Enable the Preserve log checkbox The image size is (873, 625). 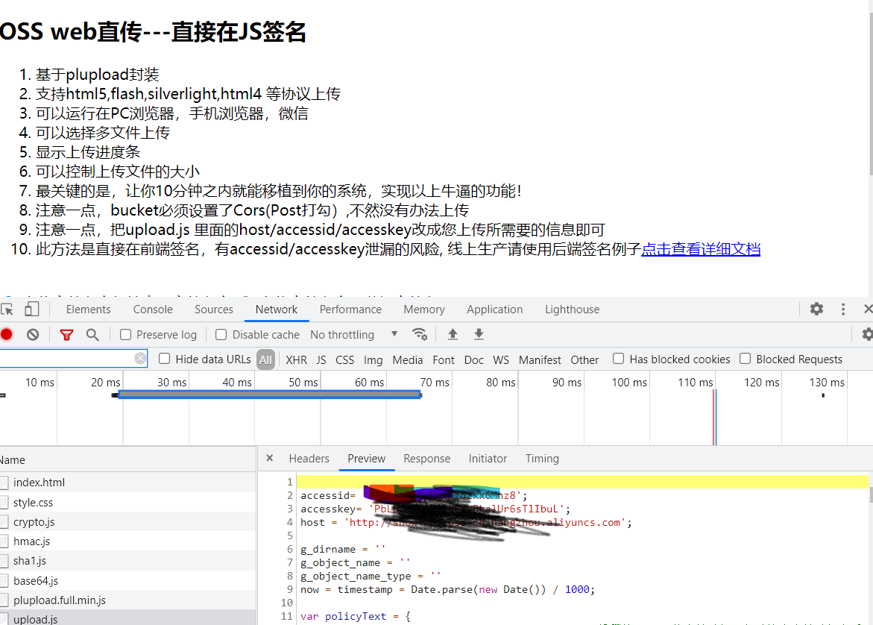[126, 334]
